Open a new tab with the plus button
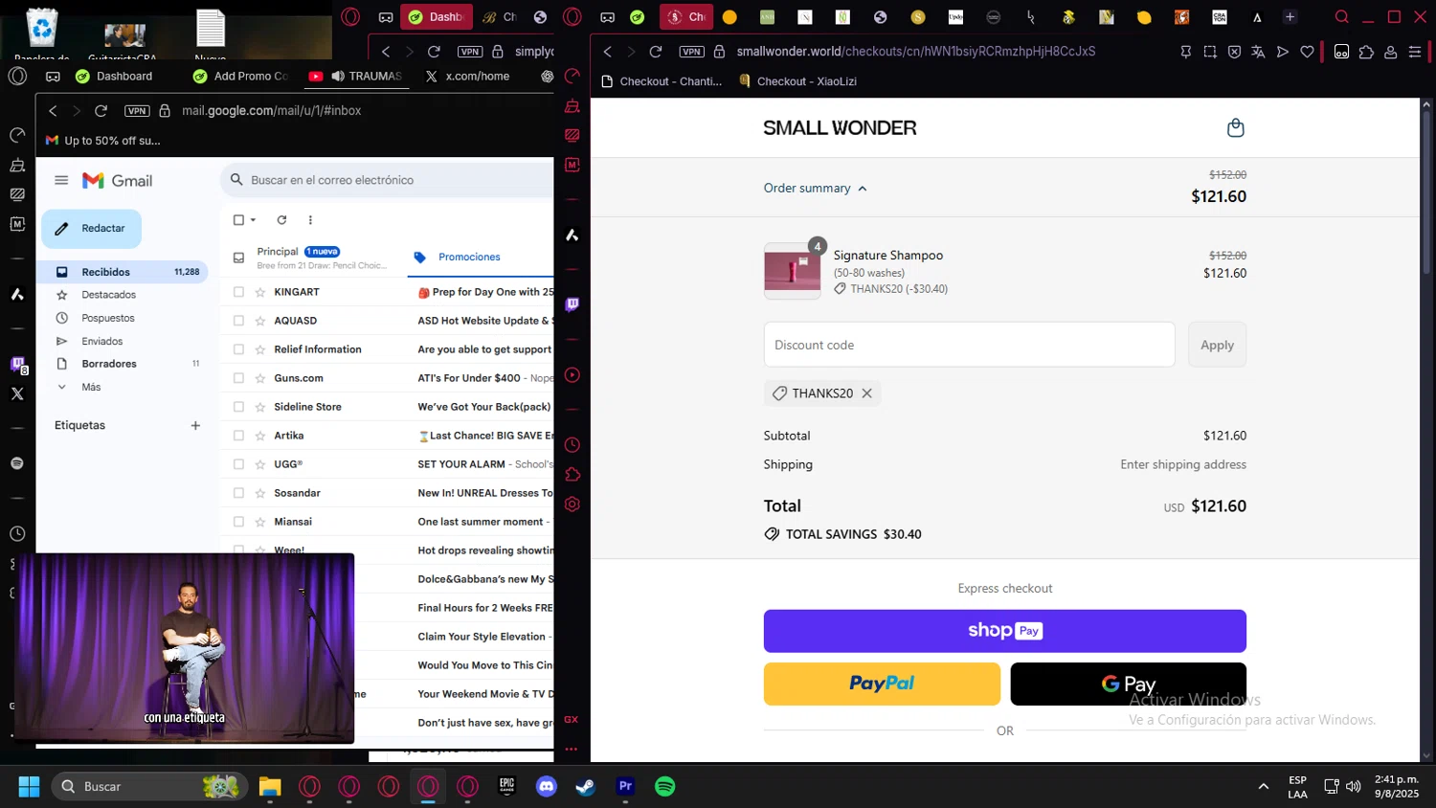The height and width of the screenshot is (808, 1436). [1290, 17]
